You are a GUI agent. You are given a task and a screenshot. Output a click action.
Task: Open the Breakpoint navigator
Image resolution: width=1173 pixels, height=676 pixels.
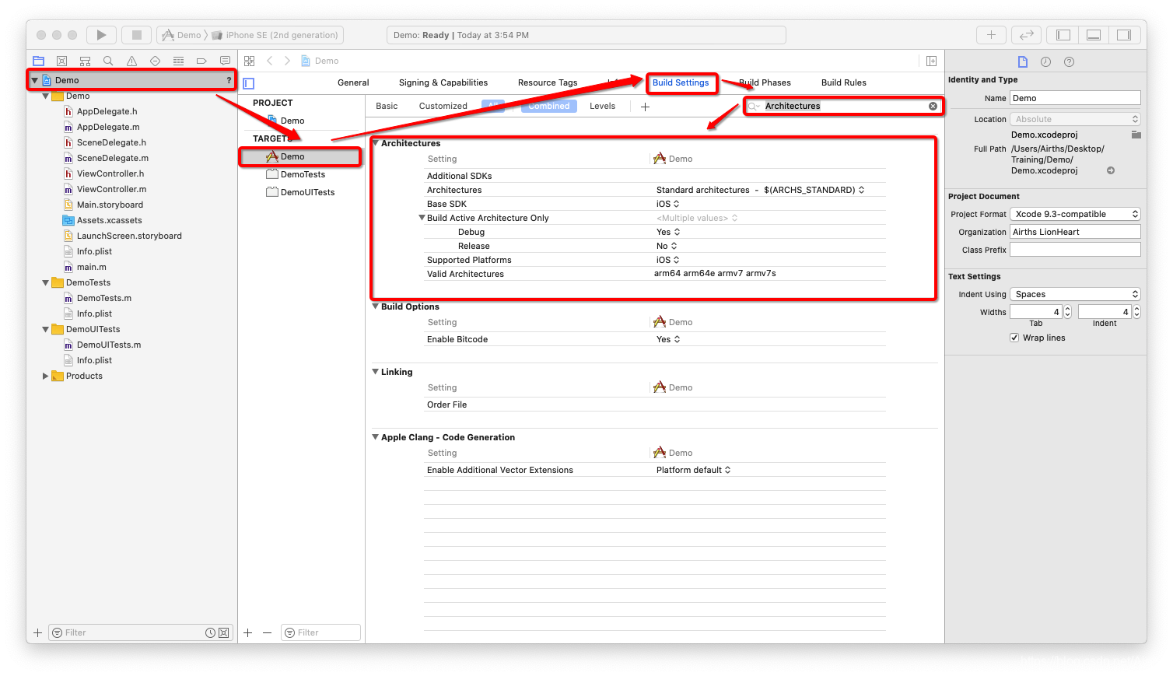[x=201, y=61]
